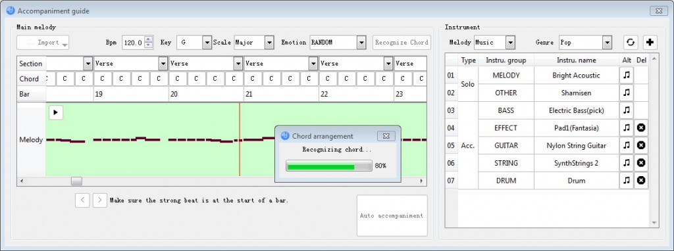This screenshot has width=674, height=251.
Task: Increase Bpm with the up stepper
Action: (149, 39)
